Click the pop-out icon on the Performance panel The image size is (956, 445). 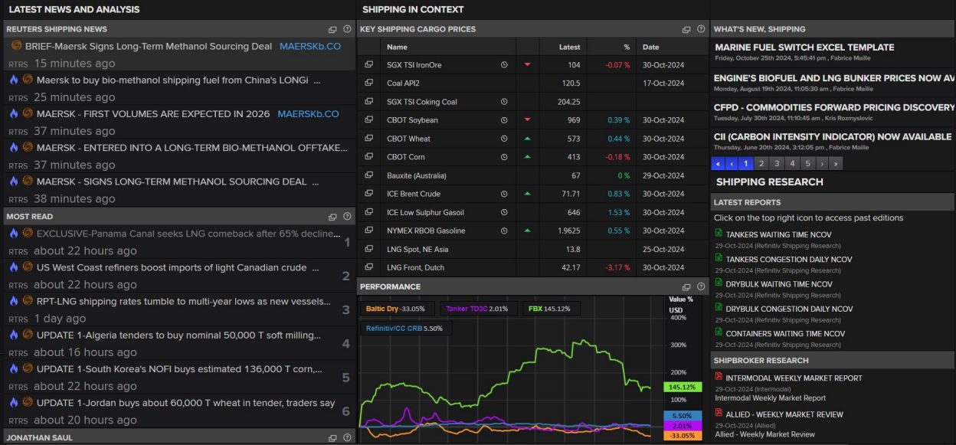(686, 286)
